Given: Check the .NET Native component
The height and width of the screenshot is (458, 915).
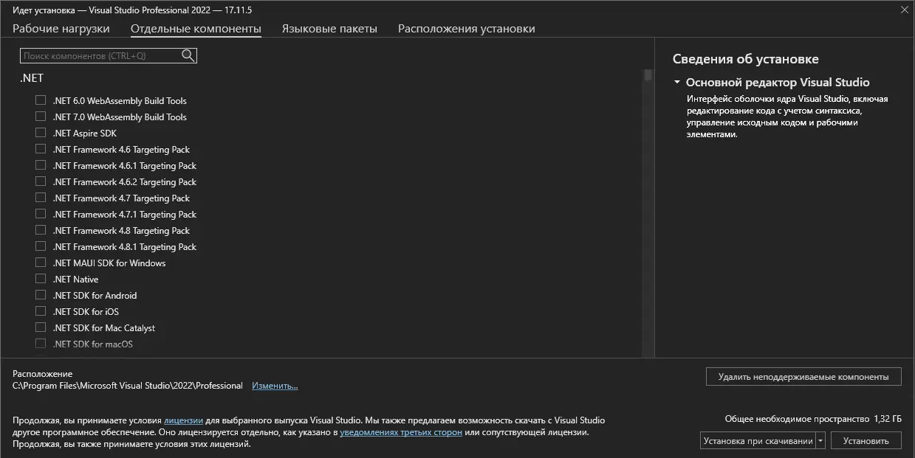Looking at the screenshot, I should coord(41,279).
